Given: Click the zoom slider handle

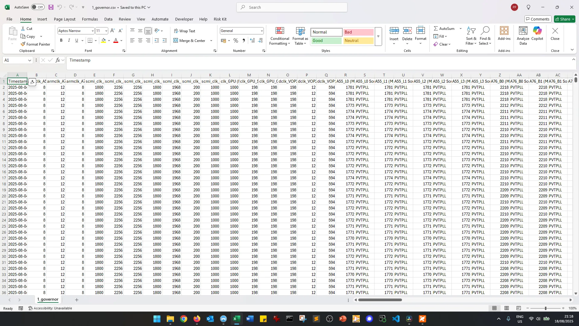Looking at the screenshot, I should point(545,308).
